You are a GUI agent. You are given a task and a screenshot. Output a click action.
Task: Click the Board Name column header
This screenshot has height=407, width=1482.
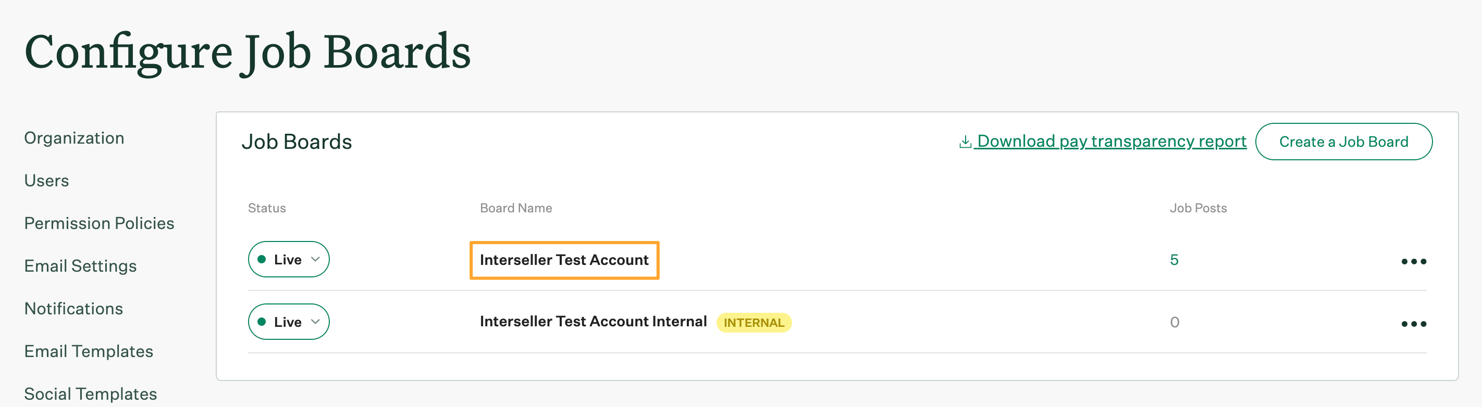click(x=516, y=208)
